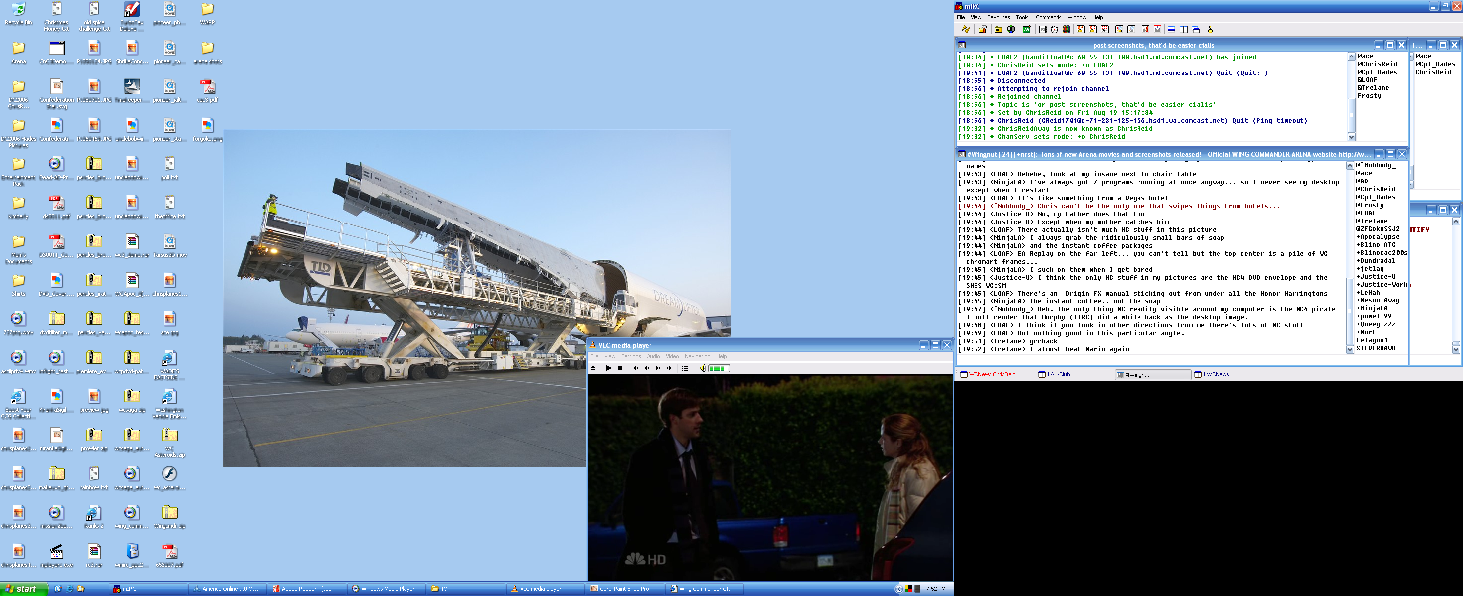Open the URL list icon in toolbar
This screenshot has height=596, width=1463.
(x=1157, y=29)
